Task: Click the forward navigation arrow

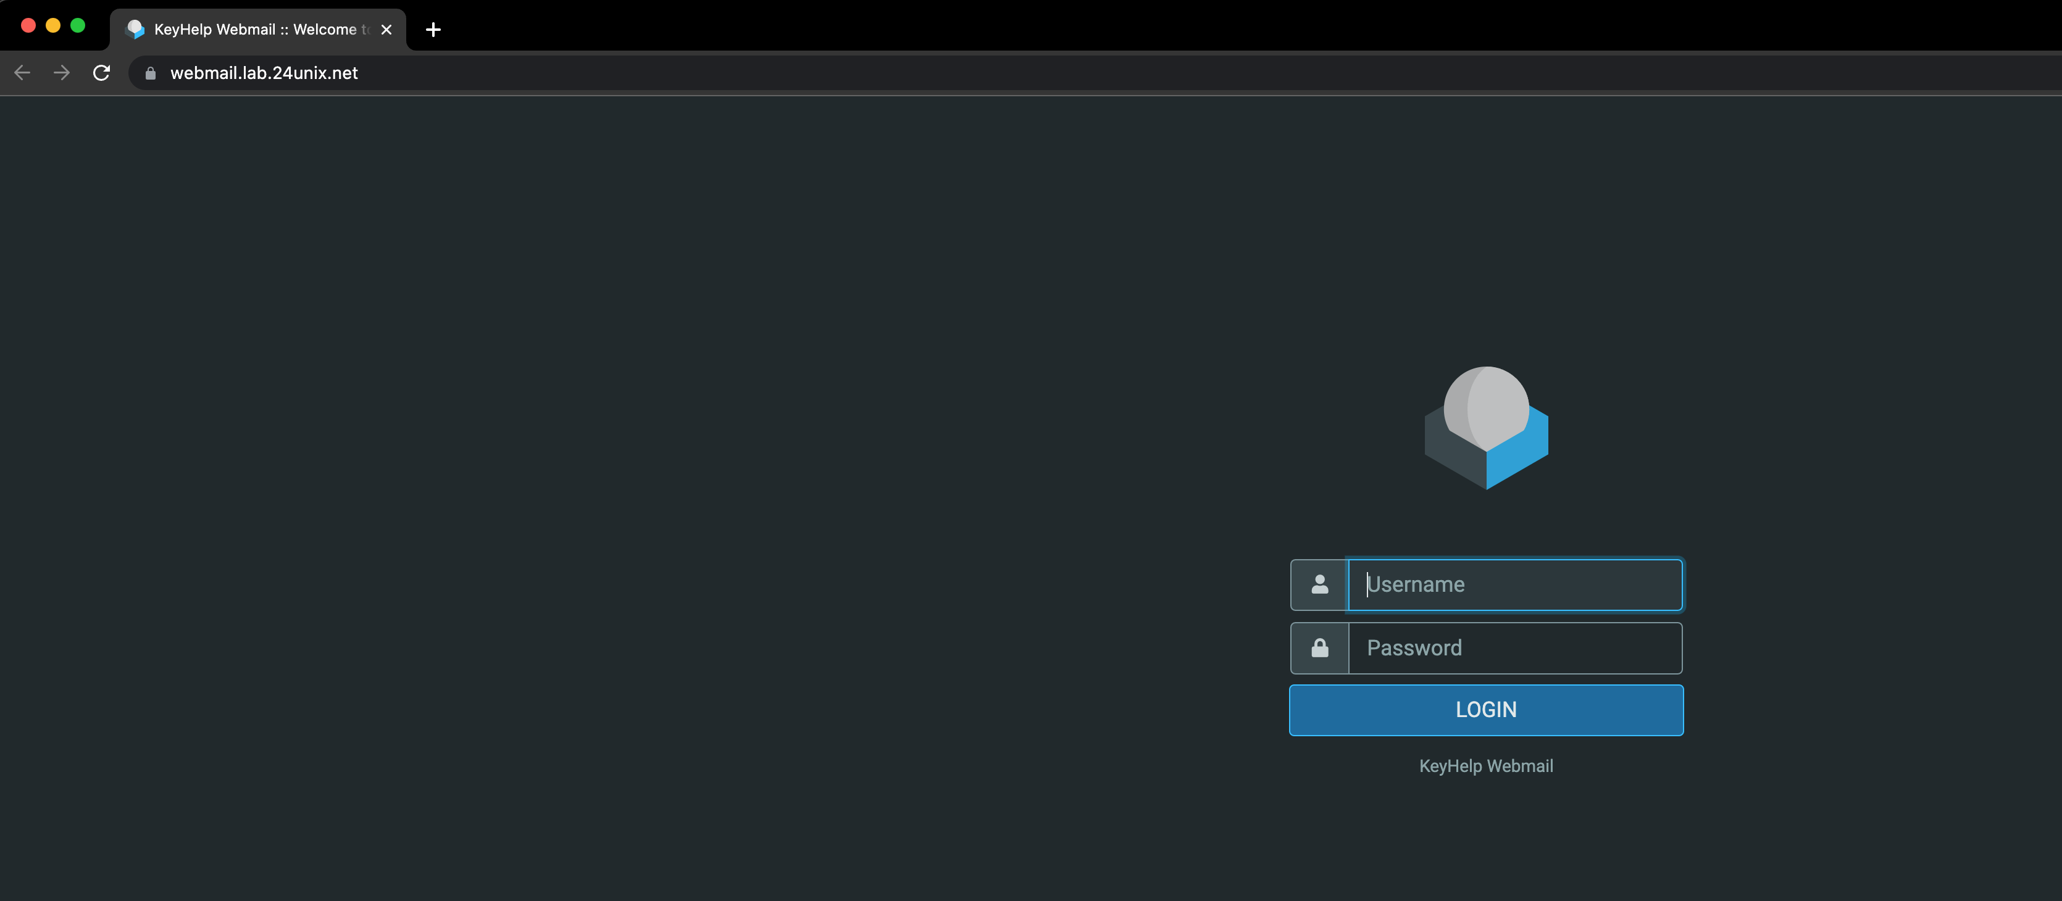Action: point(62,73)
